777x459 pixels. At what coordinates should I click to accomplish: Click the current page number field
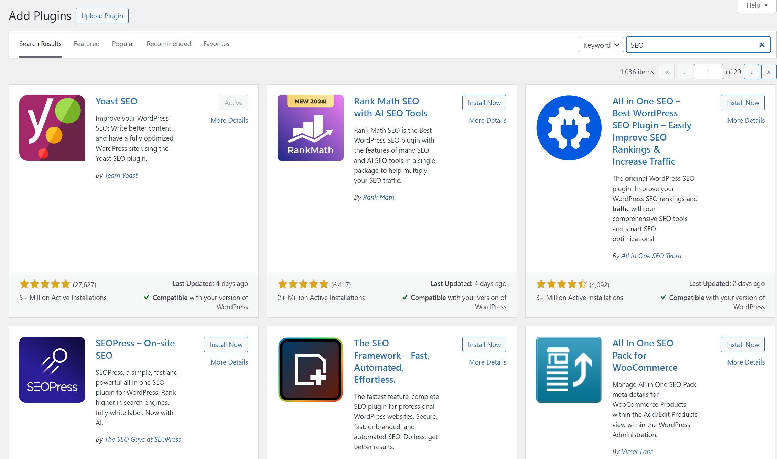[708, 72]
